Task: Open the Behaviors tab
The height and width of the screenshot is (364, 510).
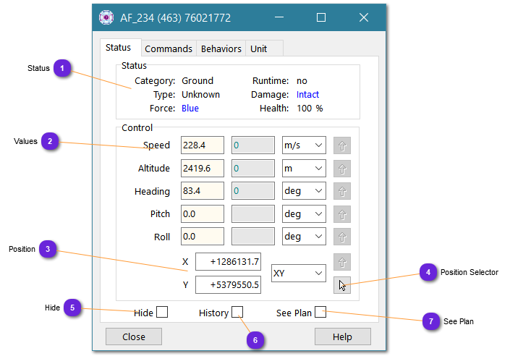Action: [x=221, y=48]
